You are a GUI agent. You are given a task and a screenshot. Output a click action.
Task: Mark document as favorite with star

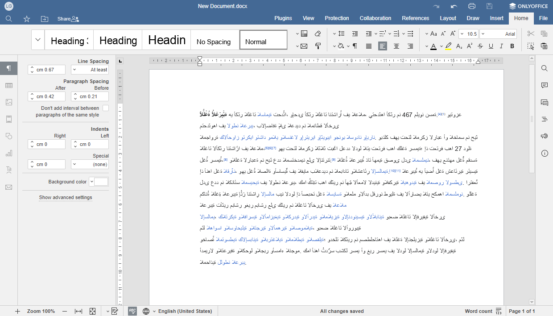(27, 19)
